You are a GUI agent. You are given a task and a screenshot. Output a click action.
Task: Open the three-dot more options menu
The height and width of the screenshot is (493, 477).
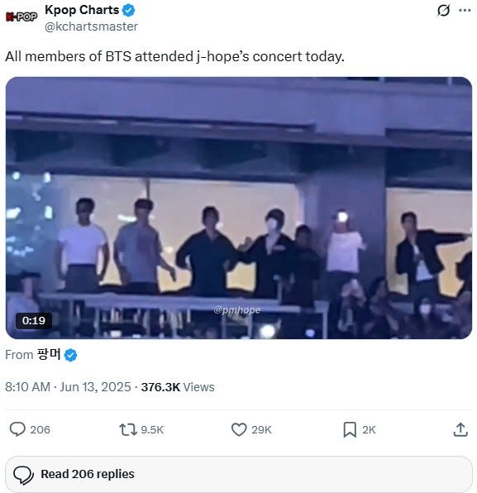pos(465,11)
